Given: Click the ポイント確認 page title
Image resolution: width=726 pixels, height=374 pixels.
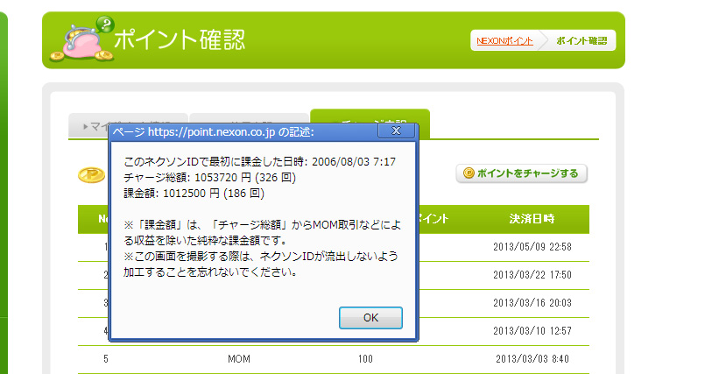Looking at the screenshot, I should tap(180, 39).
